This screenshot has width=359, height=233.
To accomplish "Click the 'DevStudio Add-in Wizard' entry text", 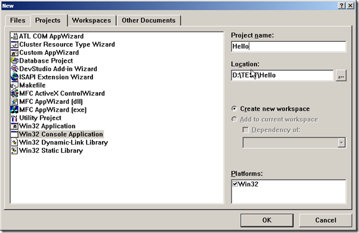I will point(58,69).
